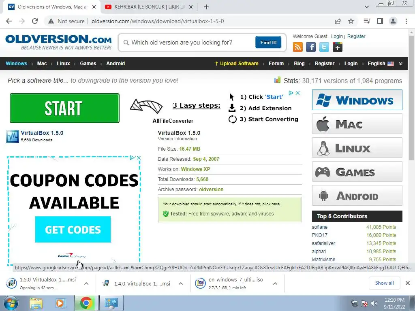Open Chrome's three-dot menu
This screenshot has height=311, width=415.
(406, 21)
